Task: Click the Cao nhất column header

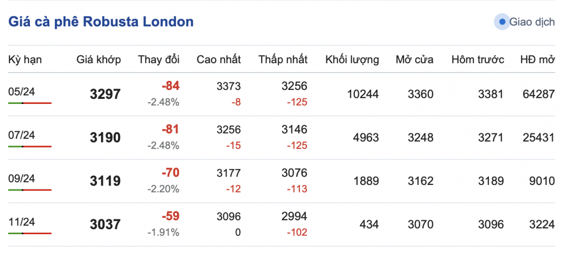Action: pyautogui.click(x=219, y=60)
